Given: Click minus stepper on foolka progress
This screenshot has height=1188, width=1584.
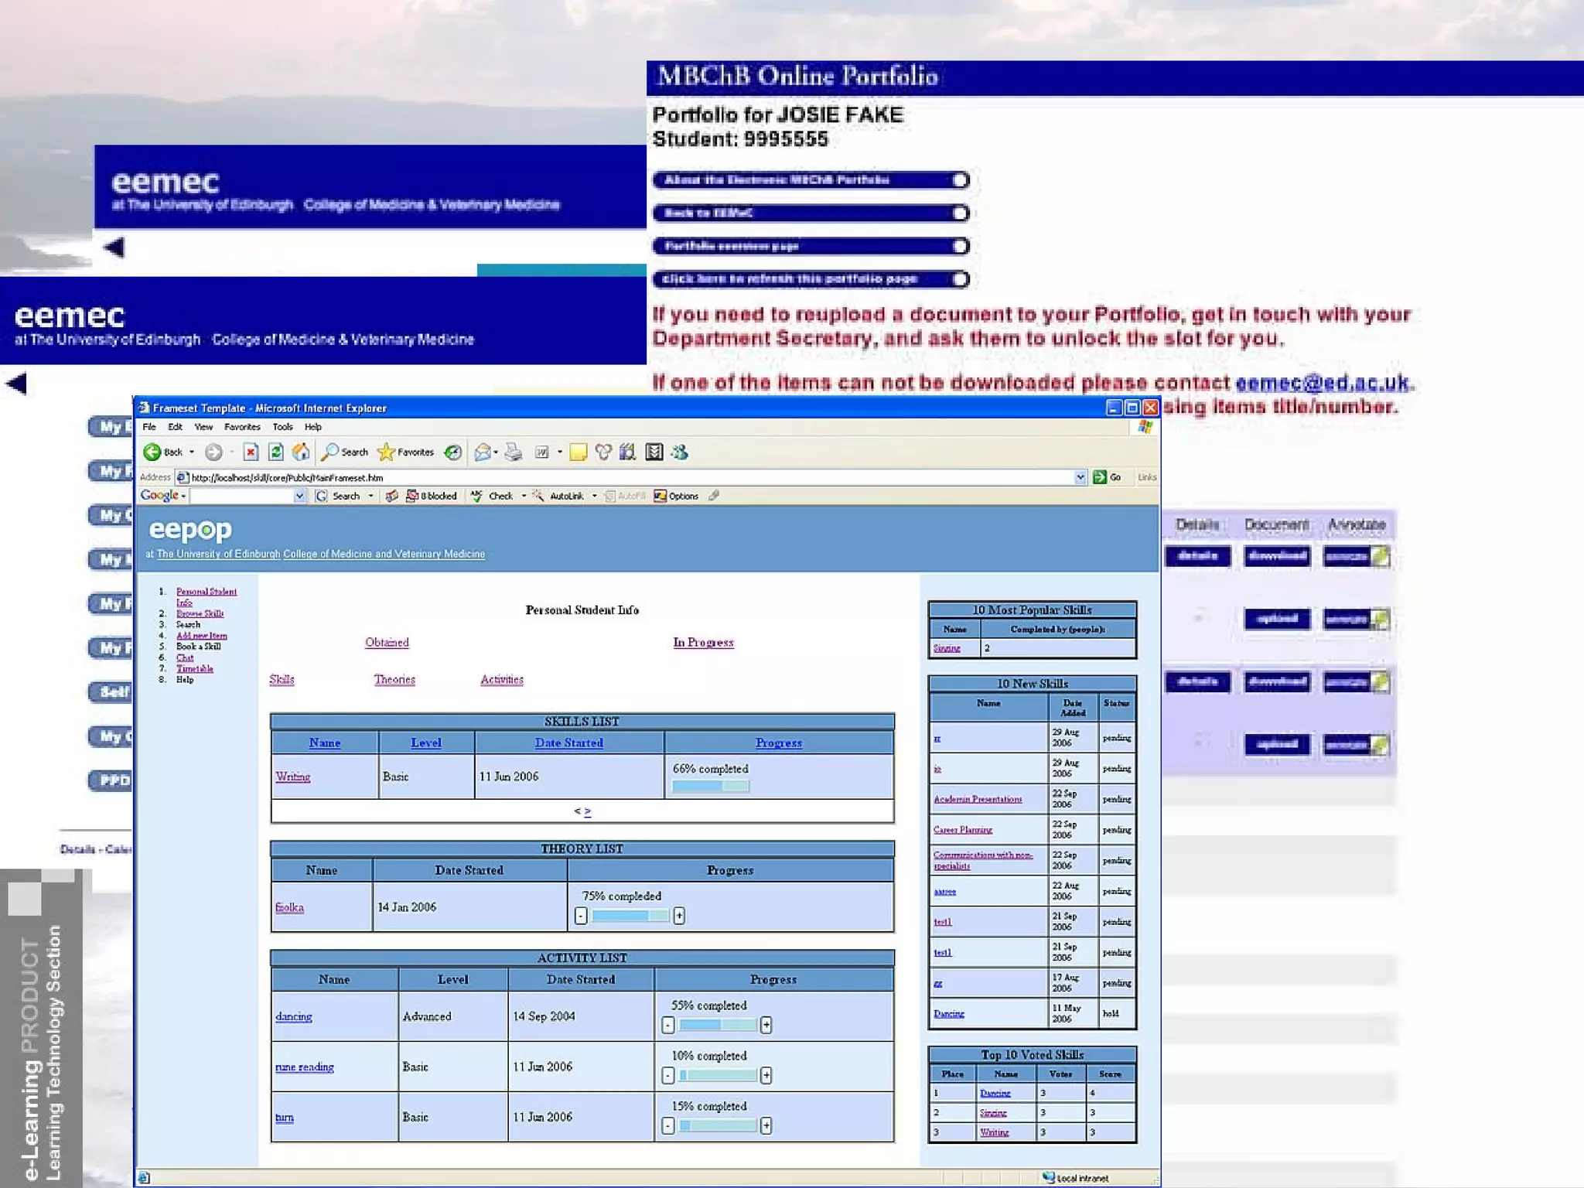Looking at the screenshot, I should click(x=581, y=916).
